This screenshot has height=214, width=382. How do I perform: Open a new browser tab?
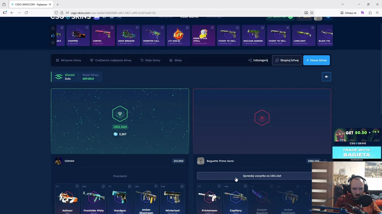click(x=58, y=4)
